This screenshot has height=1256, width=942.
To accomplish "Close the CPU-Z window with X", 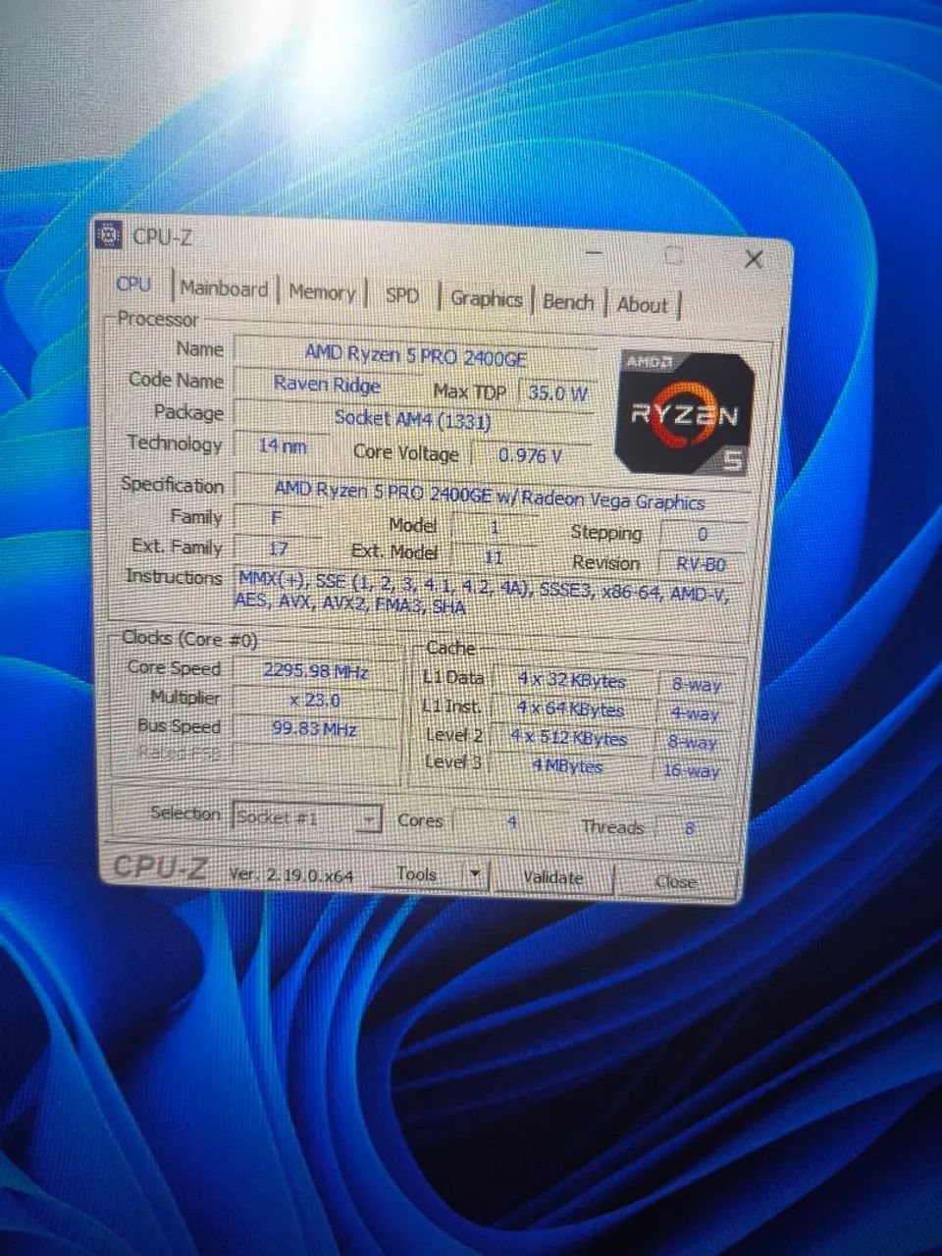I will tap(753, 259).
